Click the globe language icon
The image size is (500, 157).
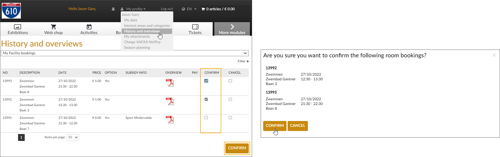pyautogui.click(x=183, y=9)
